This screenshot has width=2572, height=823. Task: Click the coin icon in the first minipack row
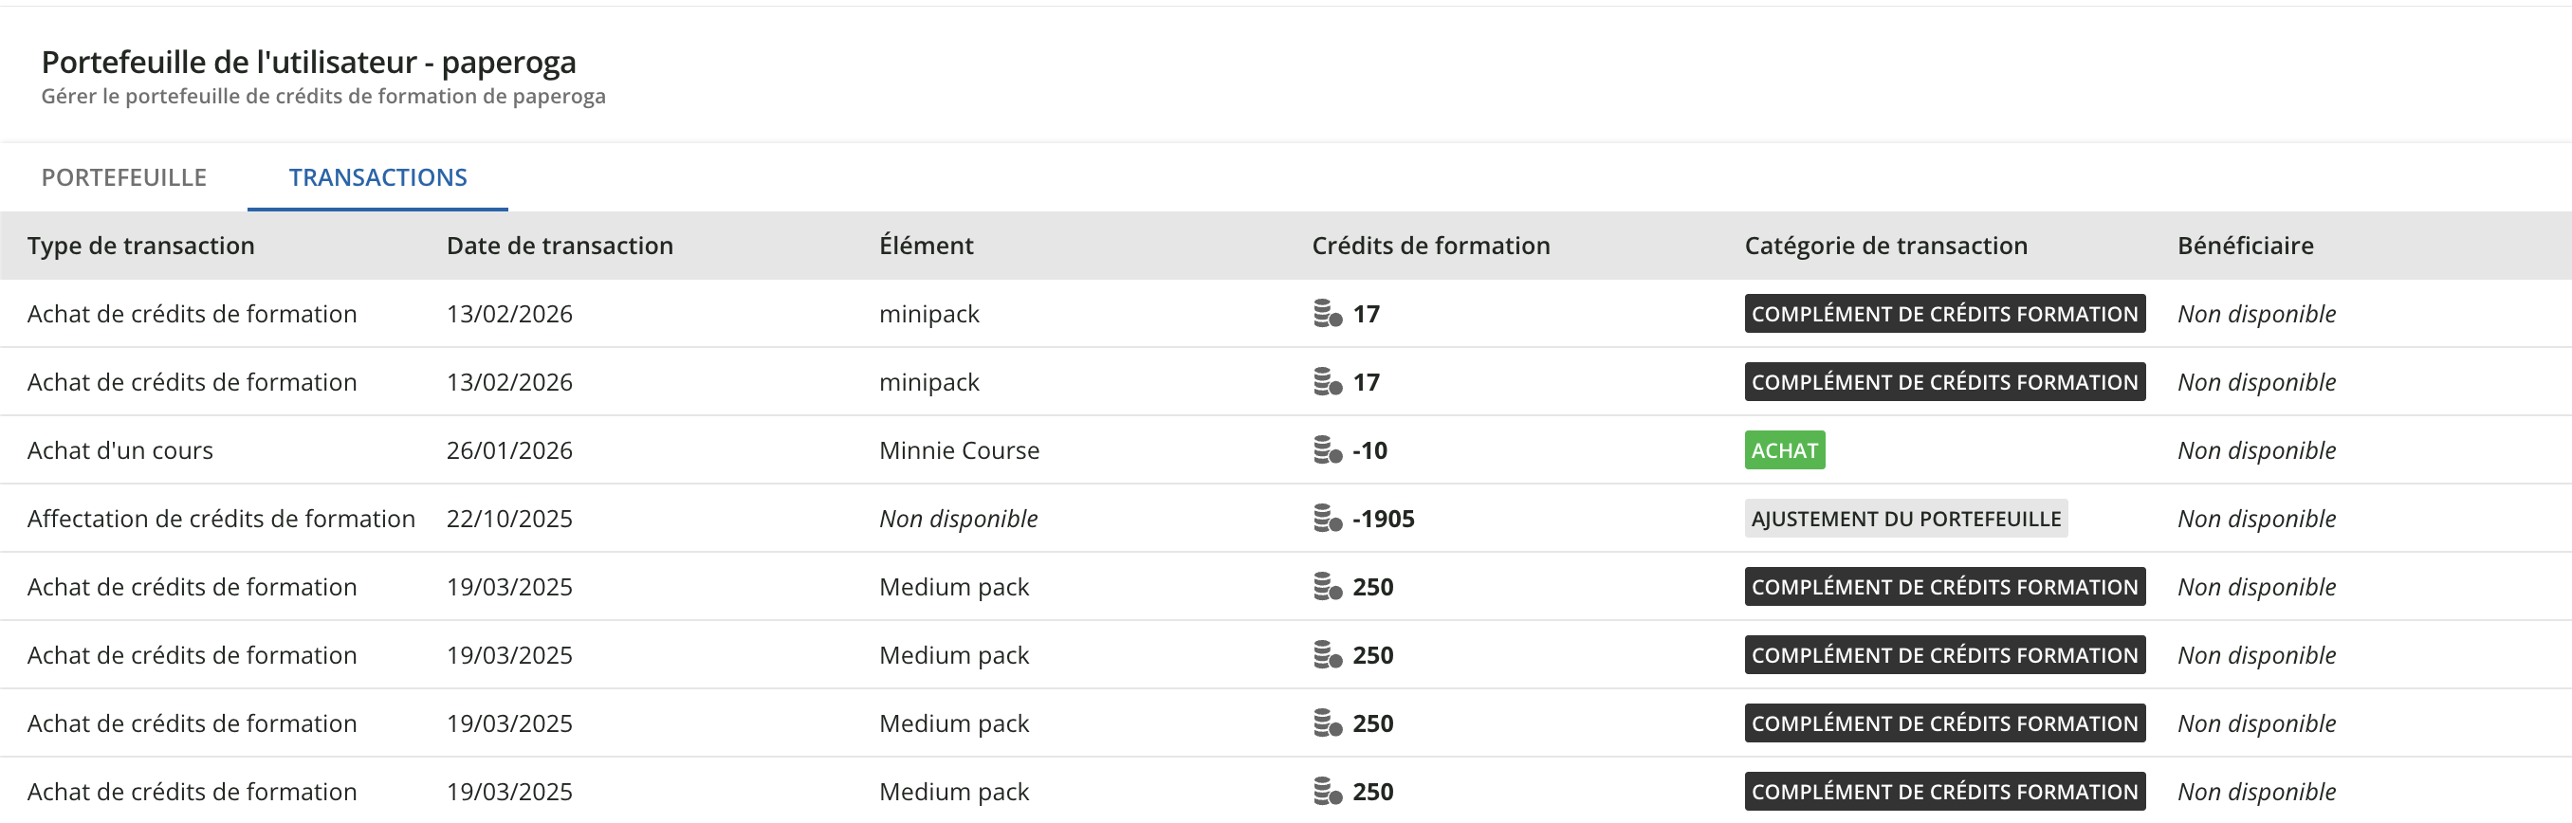point(1327,314)
